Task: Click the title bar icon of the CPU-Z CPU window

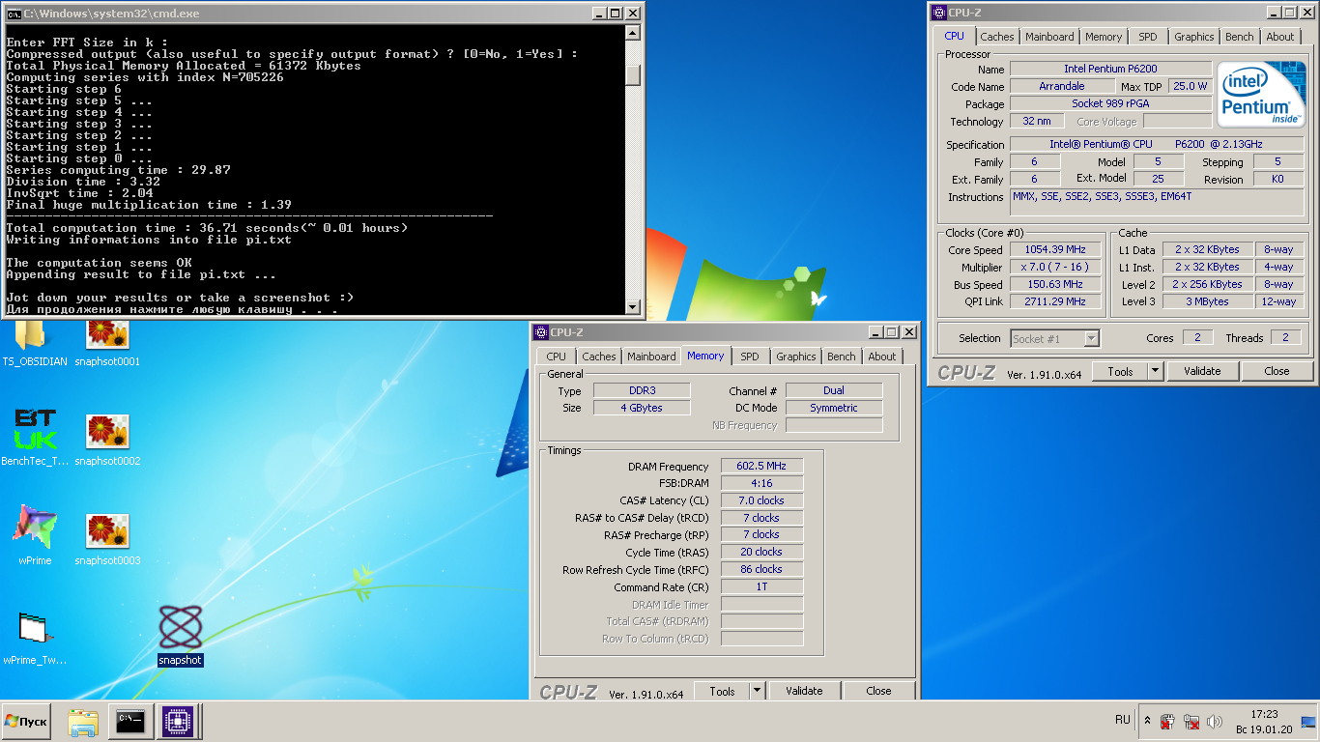Action: [938, 13]
